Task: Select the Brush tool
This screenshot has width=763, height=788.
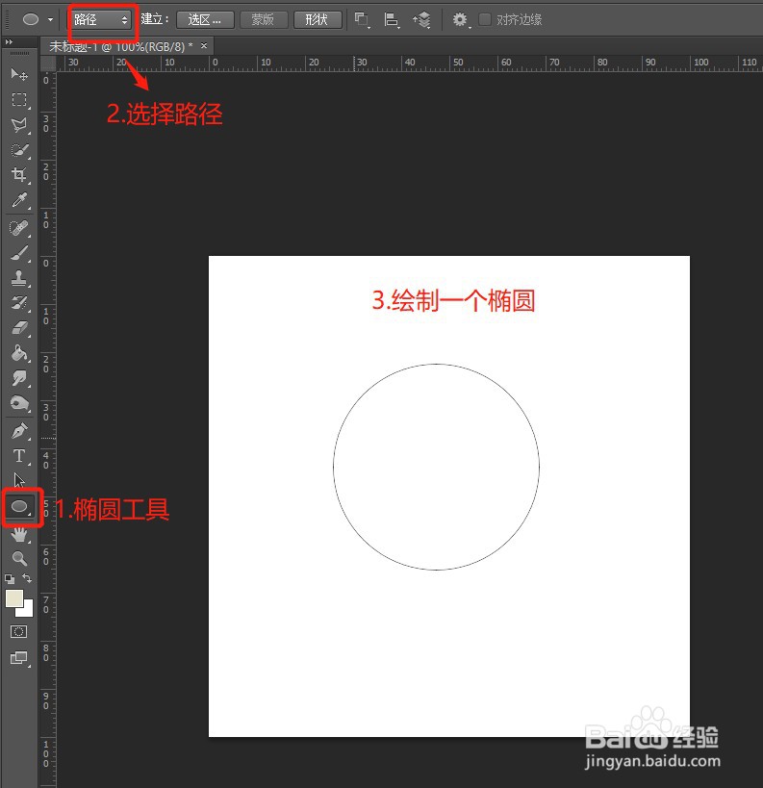Action: 19,253
